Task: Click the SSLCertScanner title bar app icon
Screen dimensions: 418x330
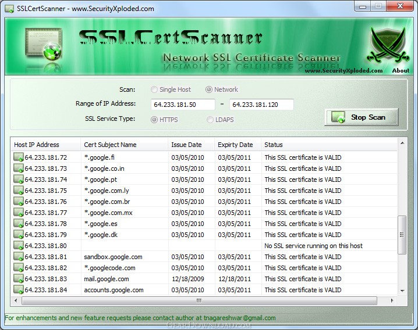Action: [x=9, y=9]
